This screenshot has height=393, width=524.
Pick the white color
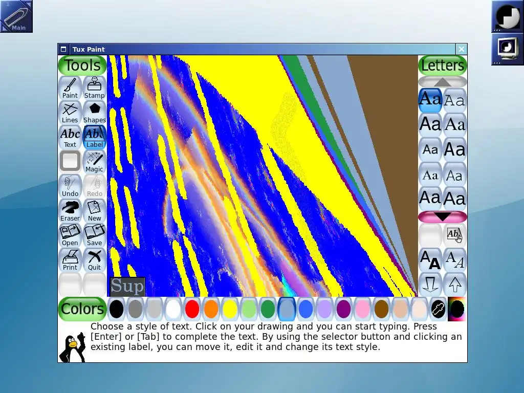click(173, 309)
